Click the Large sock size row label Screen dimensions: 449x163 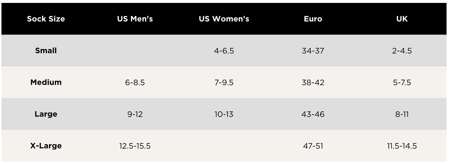point(46,114)
